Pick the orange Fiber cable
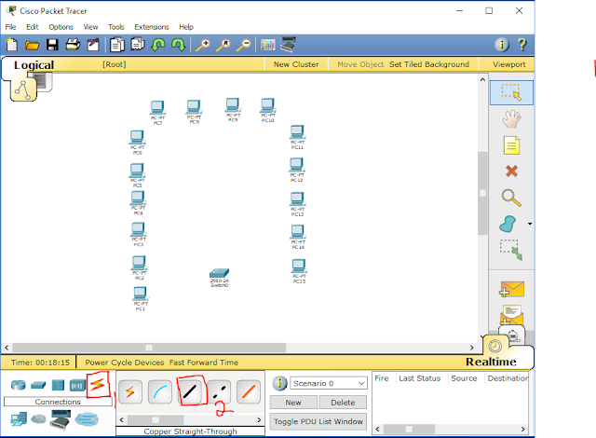This screenshot has width=596, height=438. click(x=249, y=391)
